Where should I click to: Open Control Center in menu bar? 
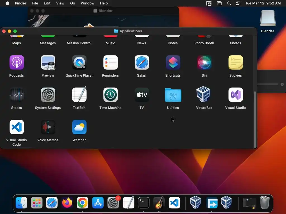238,3
